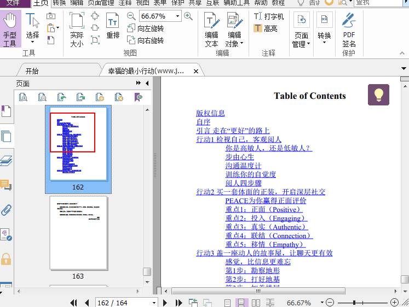Click the Reflow (重排) icon
Viewport: 409px width, 307px height.
(113, 27)
